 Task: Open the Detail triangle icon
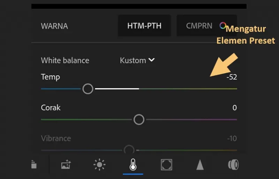coord(200,165)
